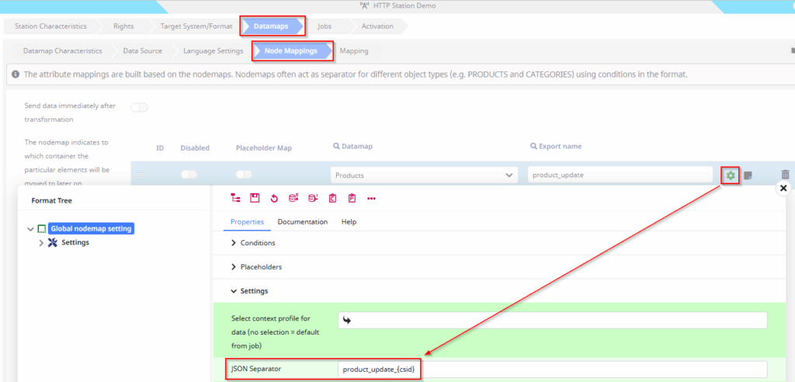Screen dimensions: 795x382
Task: Click the database export arrow icon
Action: tap(293, 198)
